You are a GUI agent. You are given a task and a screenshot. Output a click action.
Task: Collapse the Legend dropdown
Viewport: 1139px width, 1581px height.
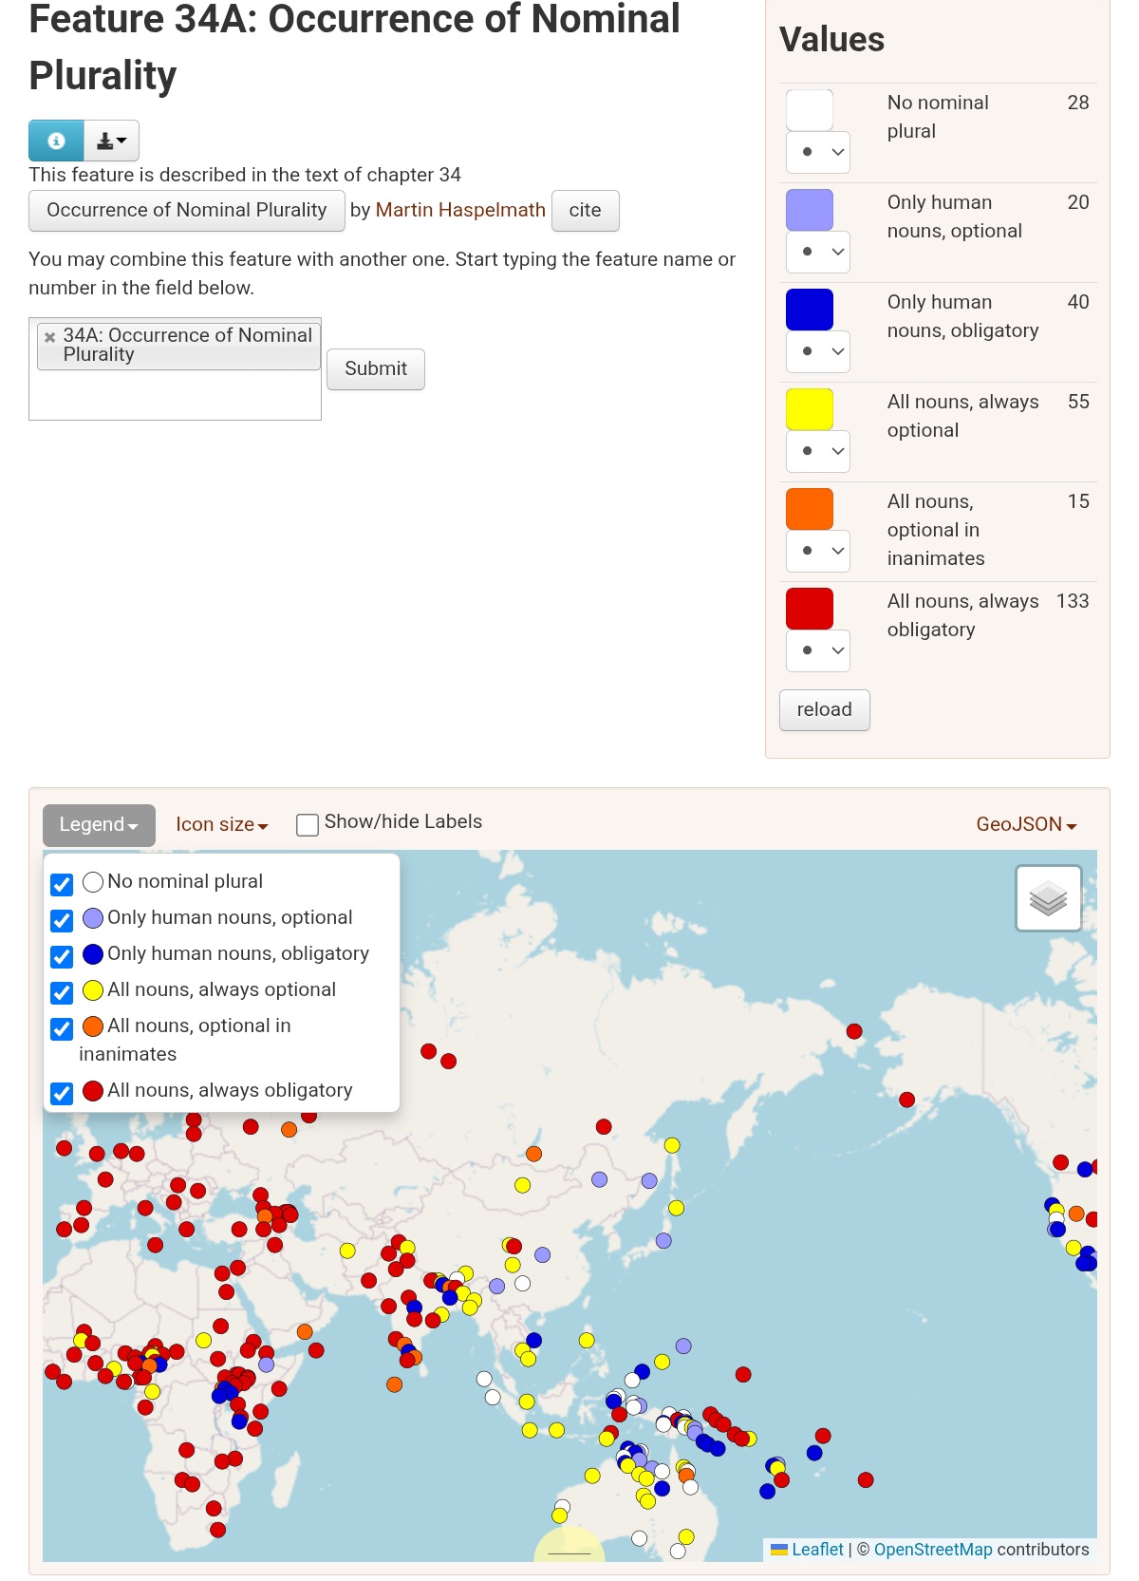[99, 824]
